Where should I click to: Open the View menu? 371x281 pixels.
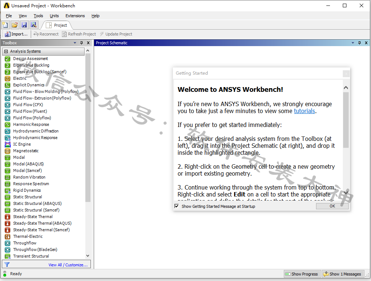click(x=23, y=16)
